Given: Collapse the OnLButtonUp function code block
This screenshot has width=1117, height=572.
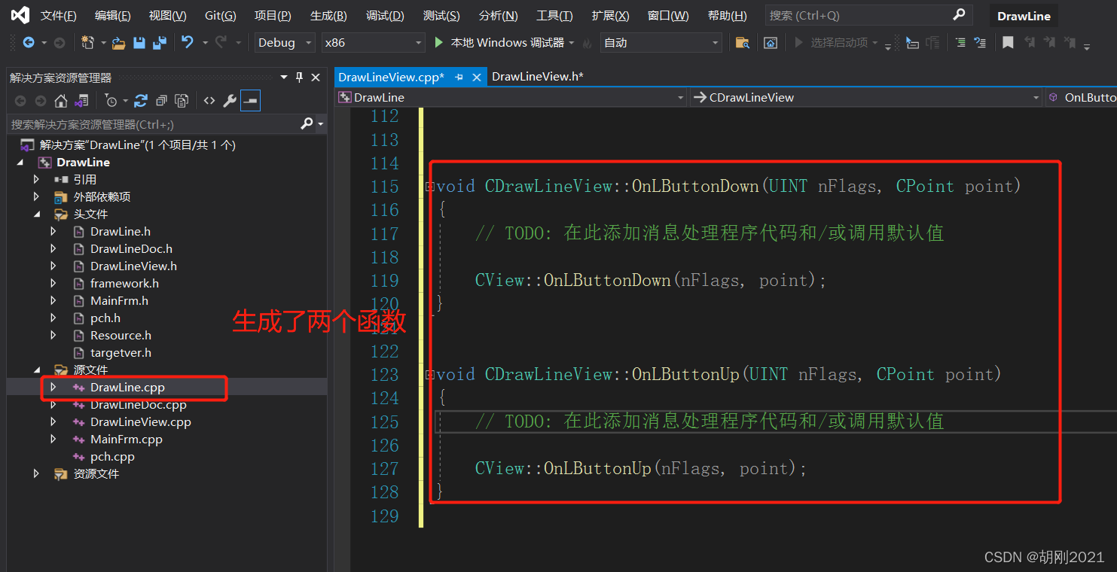Looking at the screenshot, I should tap(429, 374).
